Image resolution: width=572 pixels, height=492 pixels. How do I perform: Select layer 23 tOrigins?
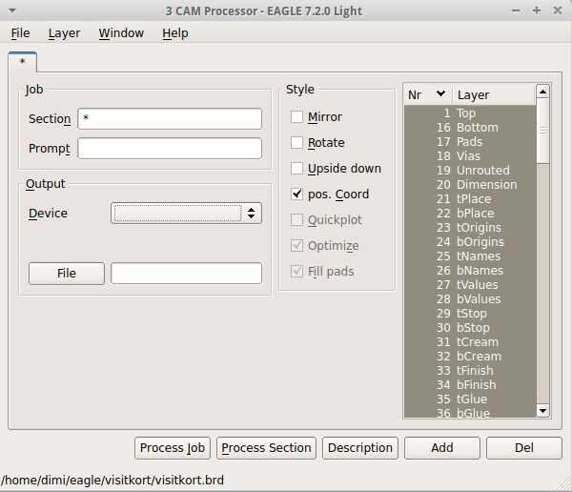point(470,227)
